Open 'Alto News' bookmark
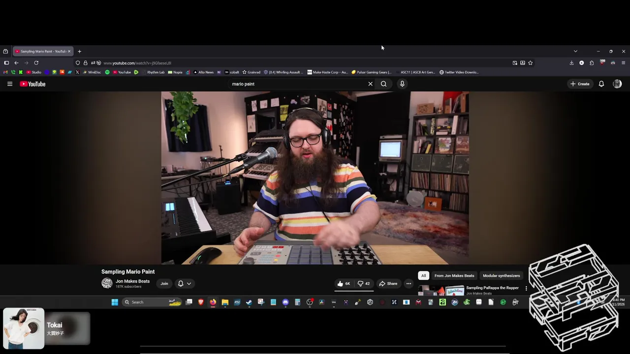630x354 pixels. tap(203, 72)
